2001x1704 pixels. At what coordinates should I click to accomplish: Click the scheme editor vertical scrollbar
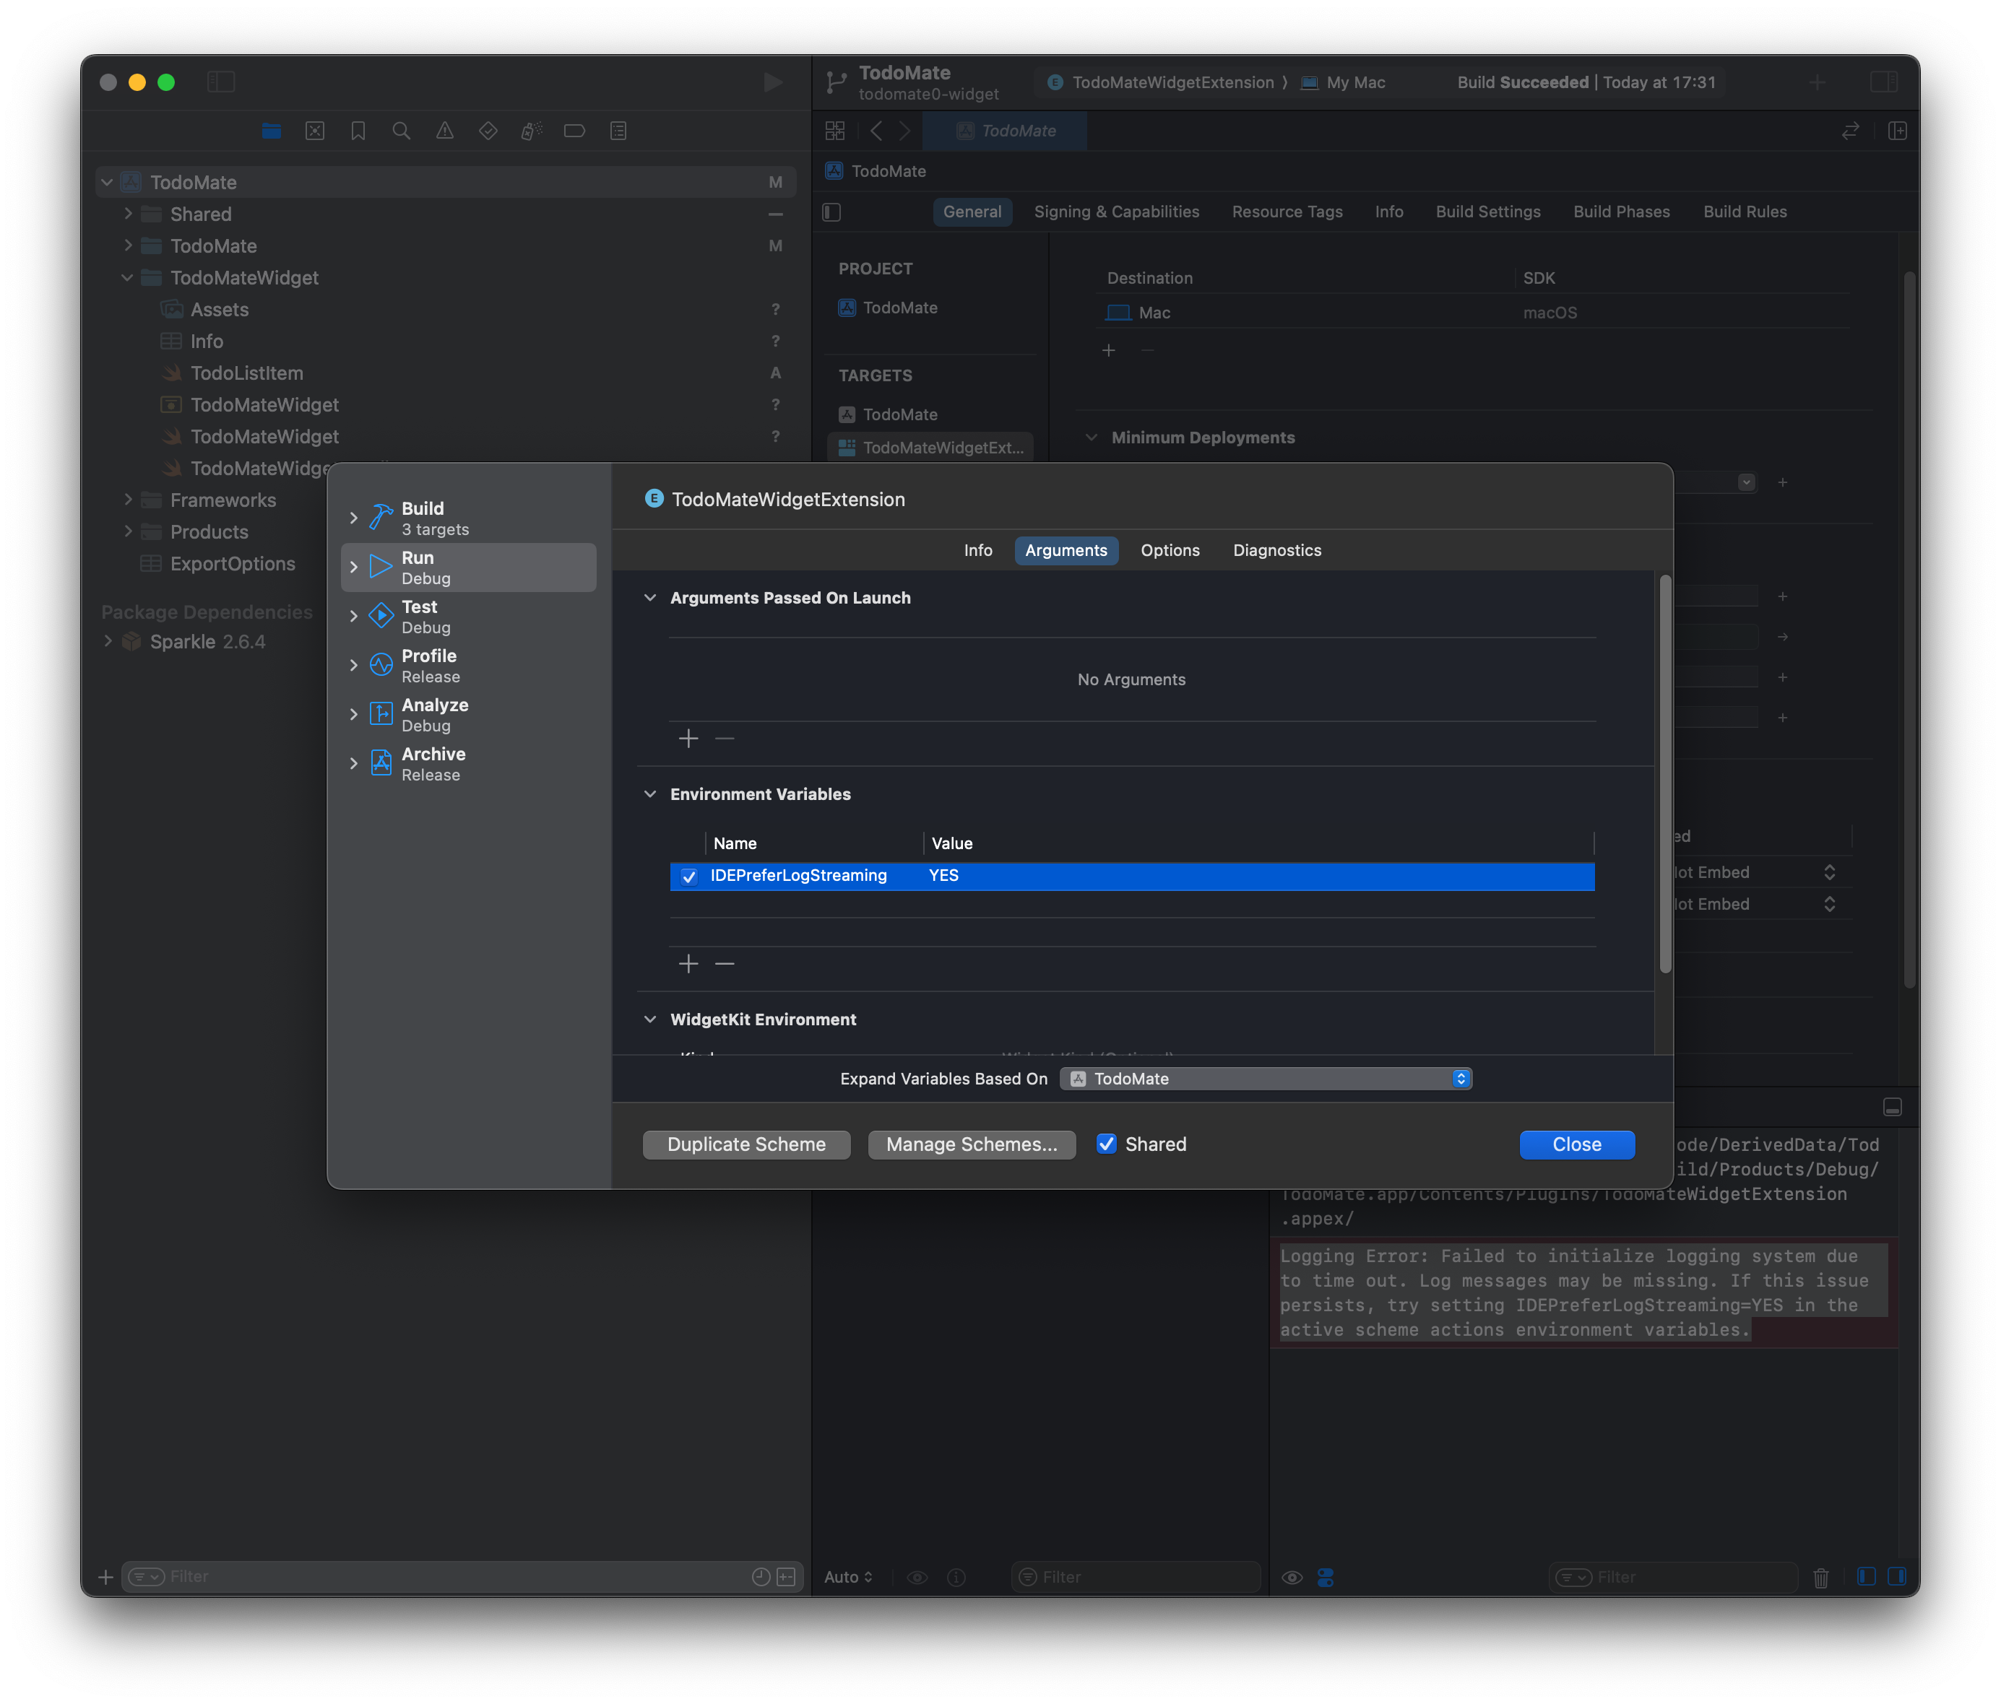click(x=1665, y=773)
